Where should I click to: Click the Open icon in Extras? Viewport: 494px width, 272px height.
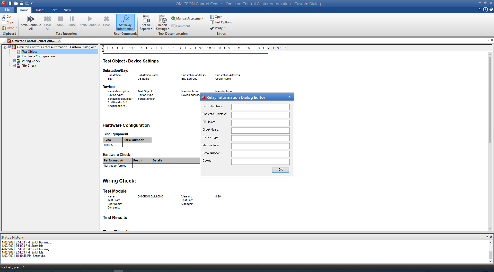(212, 17)
